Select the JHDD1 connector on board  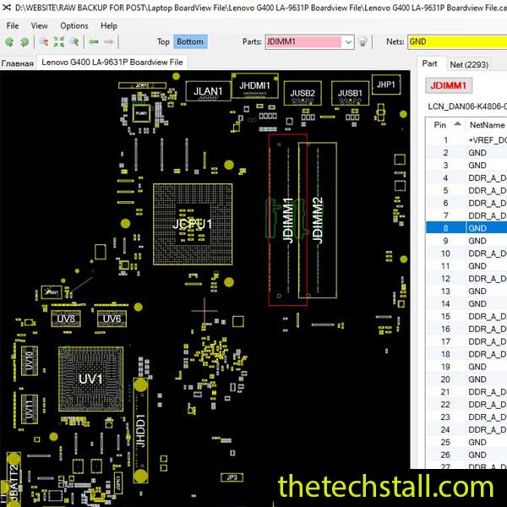pos(140,431)
